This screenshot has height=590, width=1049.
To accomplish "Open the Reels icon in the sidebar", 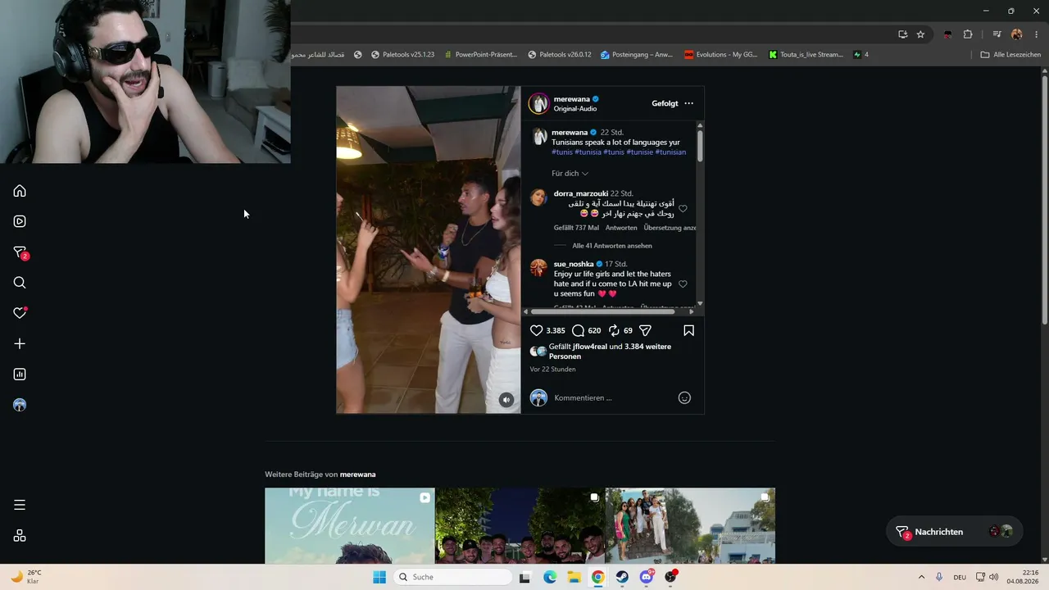I will [20, 221].
